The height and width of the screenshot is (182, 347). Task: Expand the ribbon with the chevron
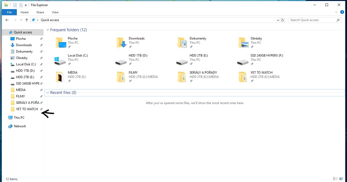click(336, 12)
